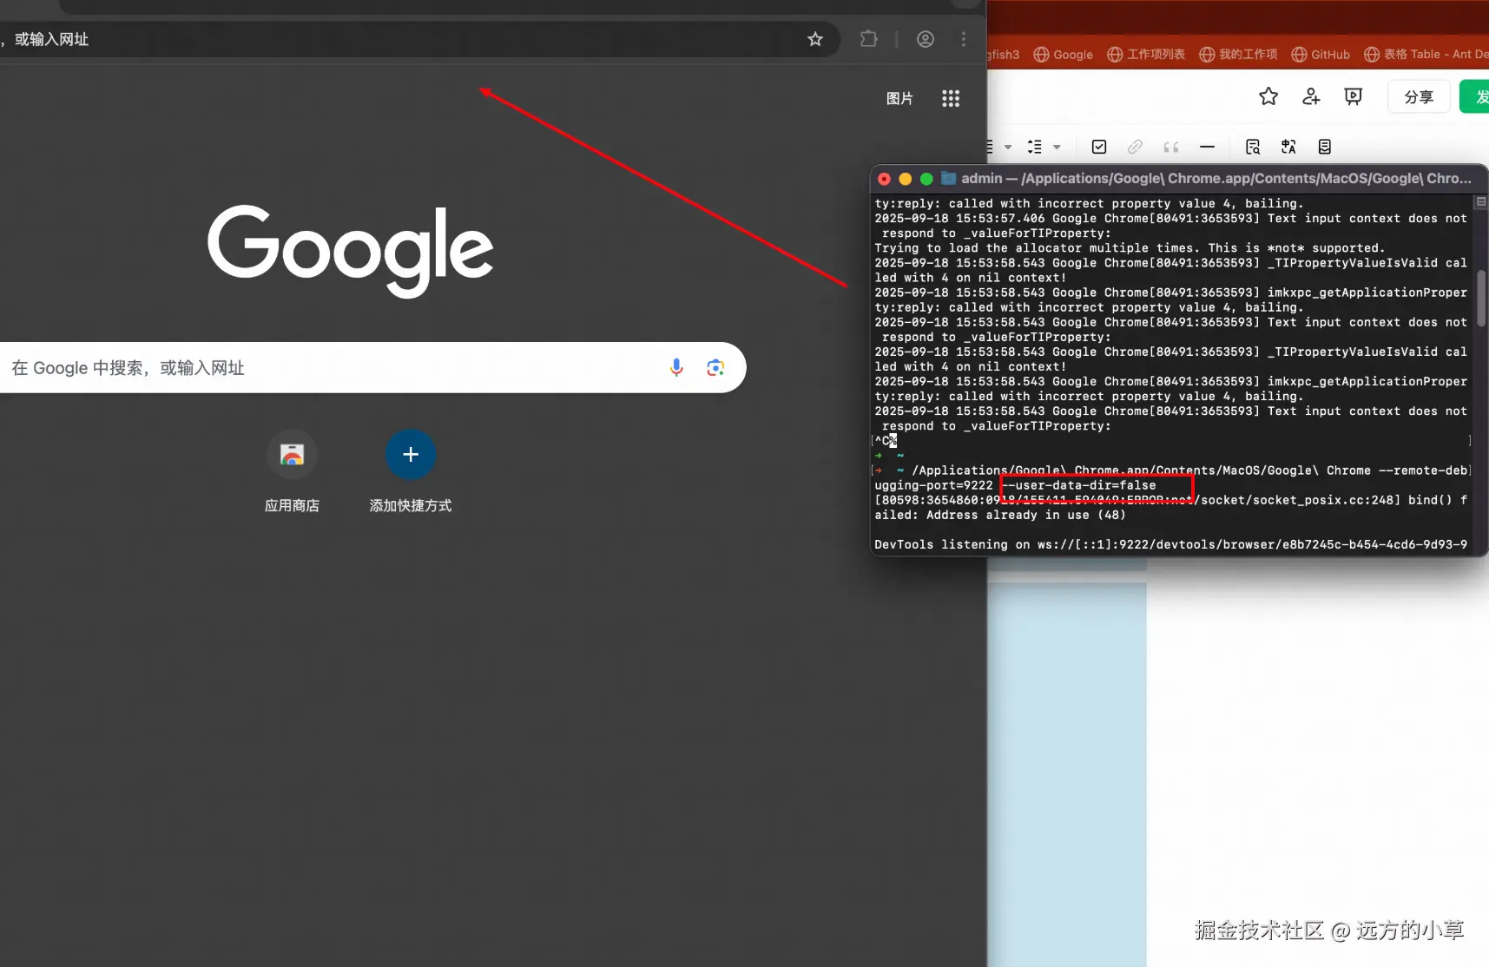This screenshot has width=1489, height=967.
Task: Click the 分享 button
Action: pyautogui.click(x=1419, y=96)
